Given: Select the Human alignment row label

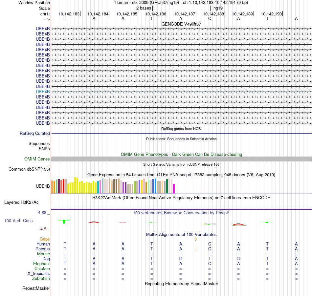Looking at the screenshot, I should tap(43, 244).
